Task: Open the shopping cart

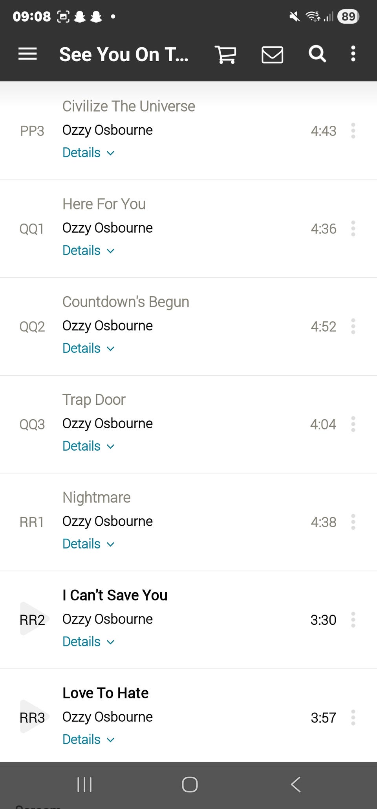Action: (225, 54)
